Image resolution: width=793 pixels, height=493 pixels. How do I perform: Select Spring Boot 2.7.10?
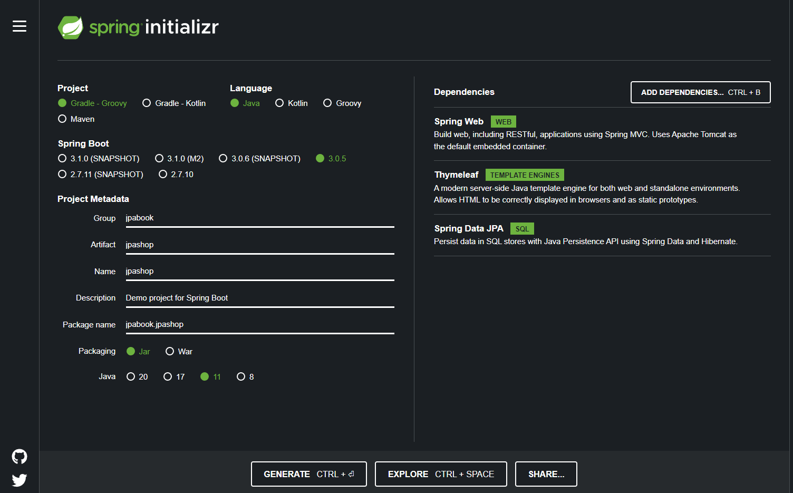tap(176, 175)
